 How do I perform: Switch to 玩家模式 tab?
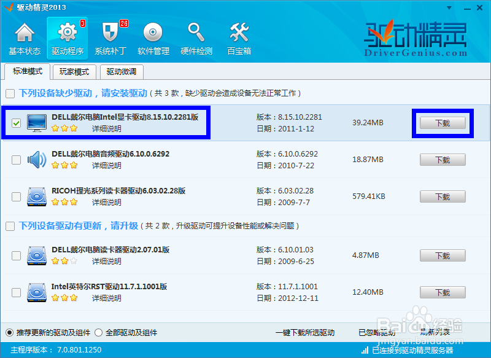(x=74, y=72)
